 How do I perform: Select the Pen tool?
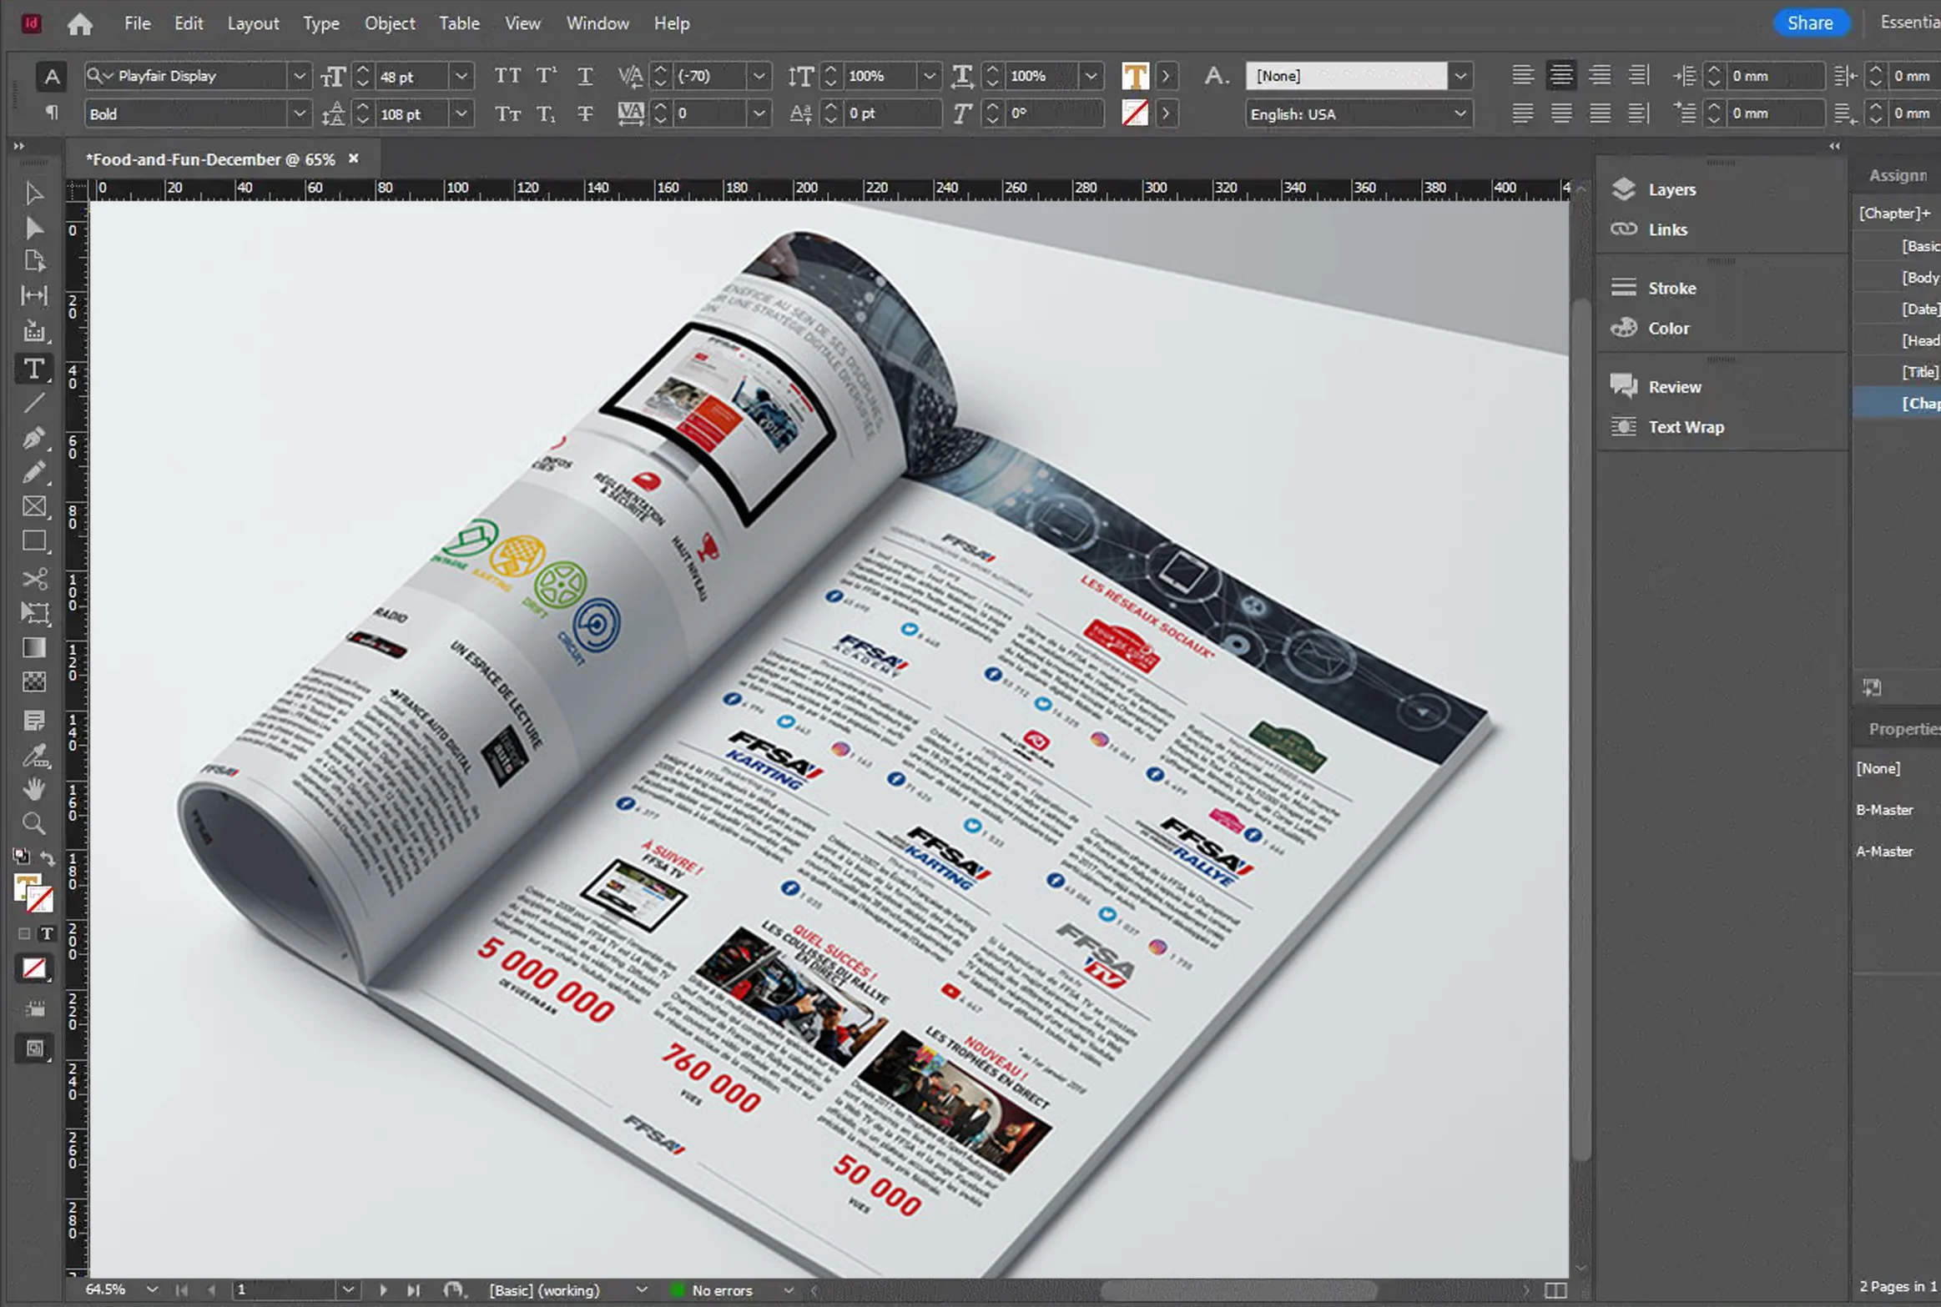(33, 437)
